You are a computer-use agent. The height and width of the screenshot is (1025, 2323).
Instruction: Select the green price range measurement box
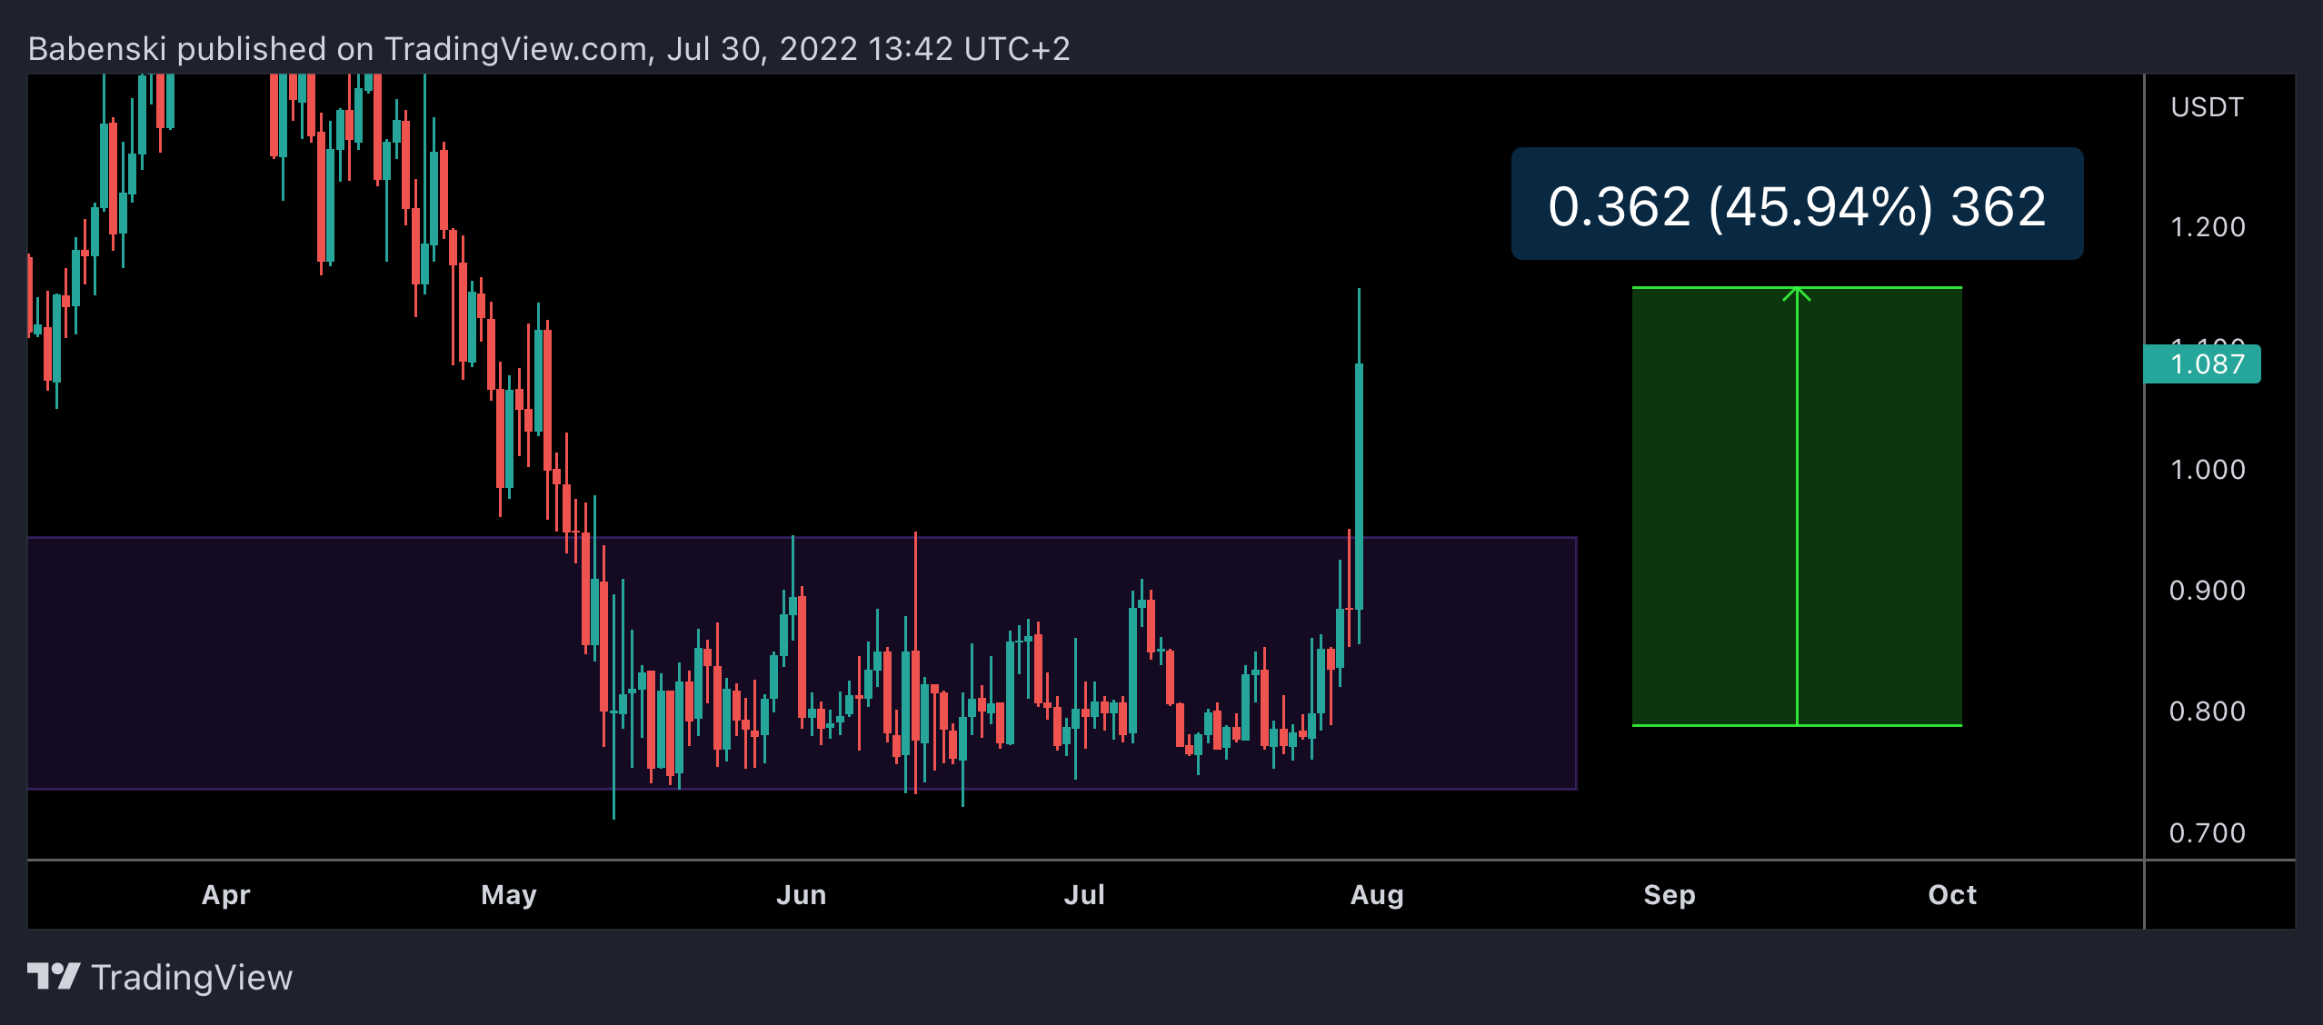point(1797,506)
